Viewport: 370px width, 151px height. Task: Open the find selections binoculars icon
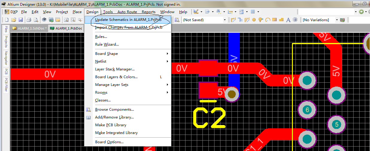(x=219, y=12)
